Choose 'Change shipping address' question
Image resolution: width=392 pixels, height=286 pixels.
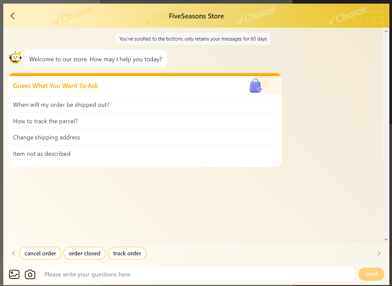pos(145,137)
